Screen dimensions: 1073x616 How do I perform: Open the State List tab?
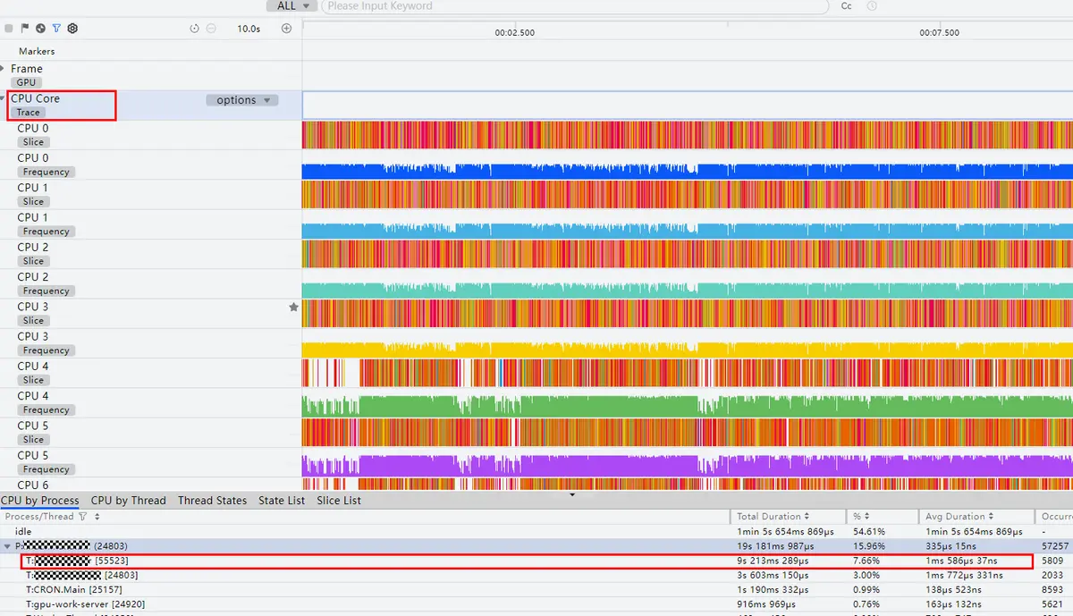[282, 501]
